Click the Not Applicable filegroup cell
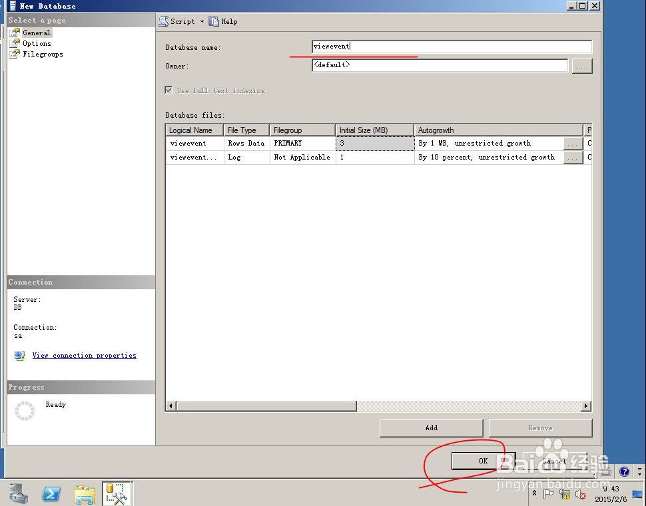Viewport: 646px width, 506px height. tap(302, 157)
